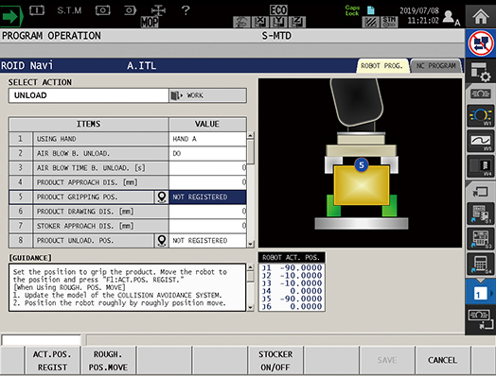Toggle STOCKER ON/OFF function key
496x376 pixels.
pyautogui.click(x=275, y=361)
